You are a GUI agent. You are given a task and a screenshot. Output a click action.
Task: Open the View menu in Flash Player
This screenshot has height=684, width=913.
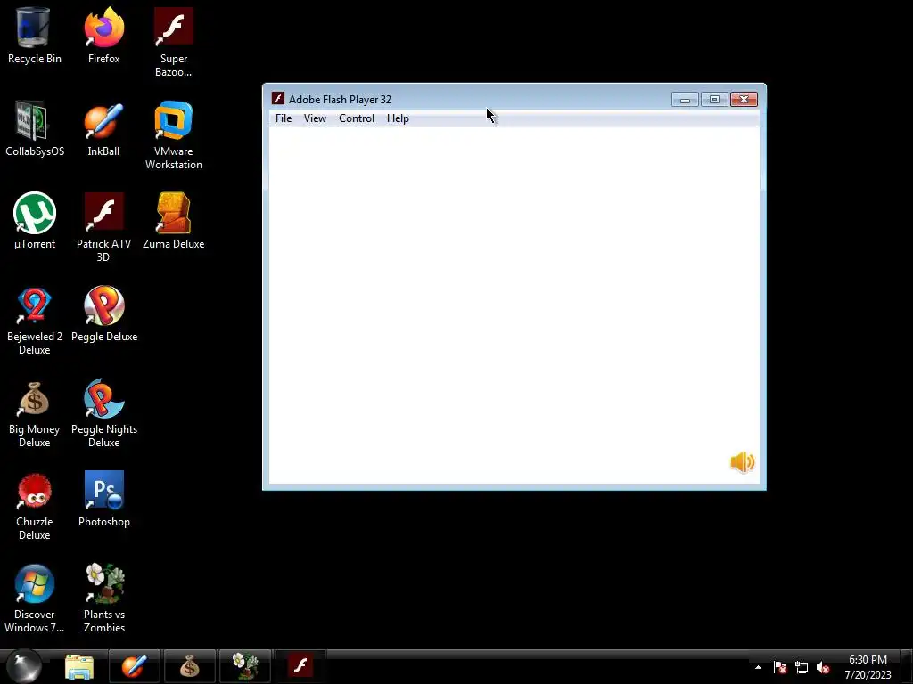click(315, 118)
